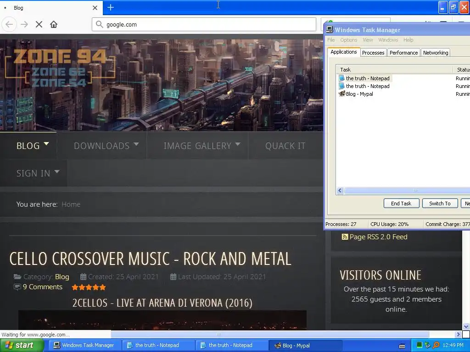Click 'CPU Usage: 20%' in status bar
The image size is (470, 352).
tap(389, 224)
